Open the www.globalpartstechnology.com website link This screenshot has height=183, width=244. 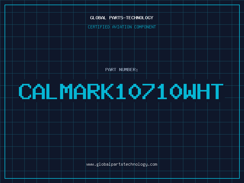[122, 164]
